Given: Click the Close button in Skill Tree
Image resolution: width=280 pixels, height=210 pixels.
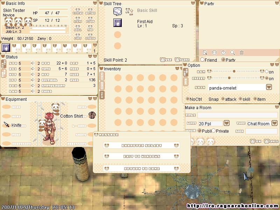Looking at the screenshot, I should coord(182,59).
